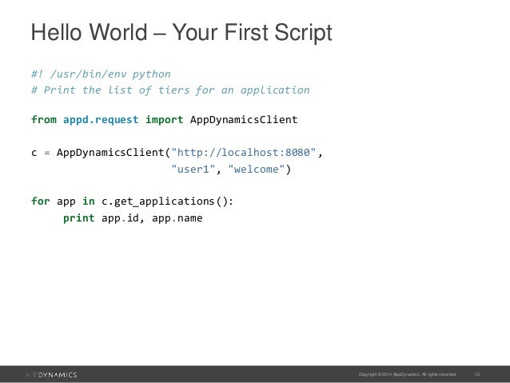Click the module name 'appd.request'
The image size is (510, 383).
101,120
